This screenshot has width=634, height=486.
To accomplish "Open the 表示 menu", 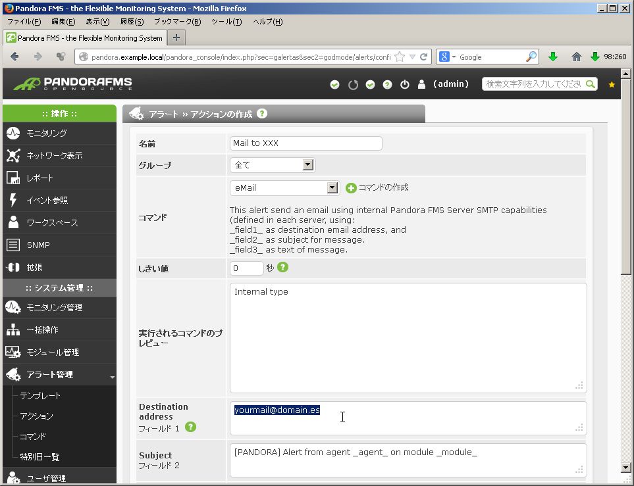I will pos(97,22).
